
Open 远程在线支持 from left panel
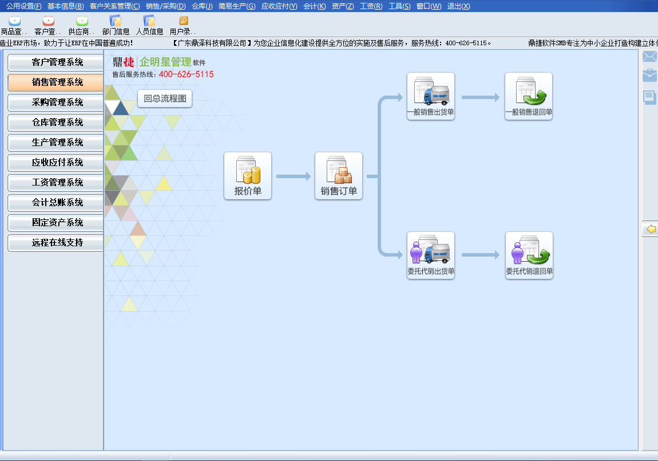click(x=56, y=243)
